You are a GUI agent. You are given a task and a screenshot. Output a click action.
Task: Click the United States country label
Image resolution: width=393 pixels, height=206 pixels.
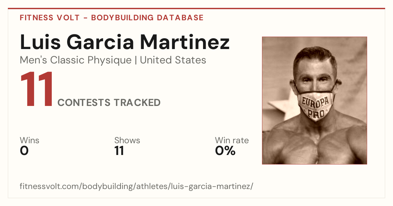coord(173,60)
